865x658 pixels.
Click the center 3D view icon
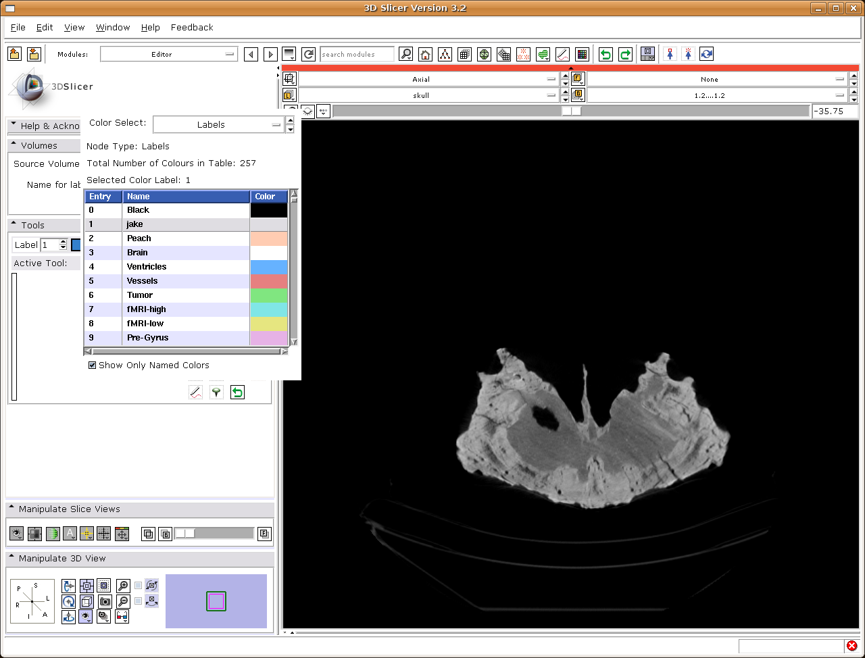(x=104, y=586)
